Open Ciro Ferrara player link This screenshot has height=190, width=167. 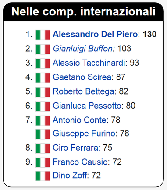pos(75,148)
